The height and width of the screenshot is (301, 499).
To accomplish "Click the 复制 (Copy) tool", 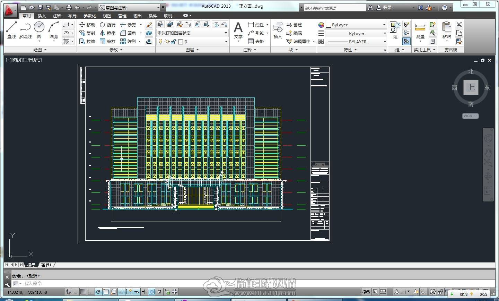I will [x=87, y=33].
